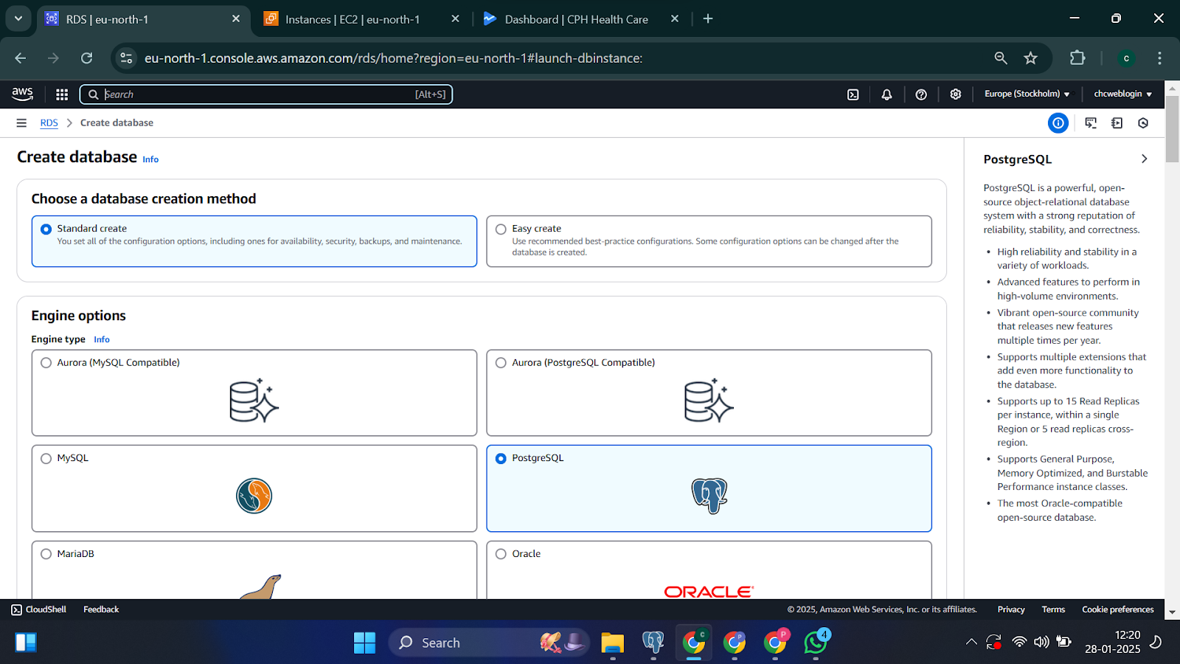Open pgAdmin elephant icon in taskbar
Viewport: 1180px width, 664px height.
[653, 643]
